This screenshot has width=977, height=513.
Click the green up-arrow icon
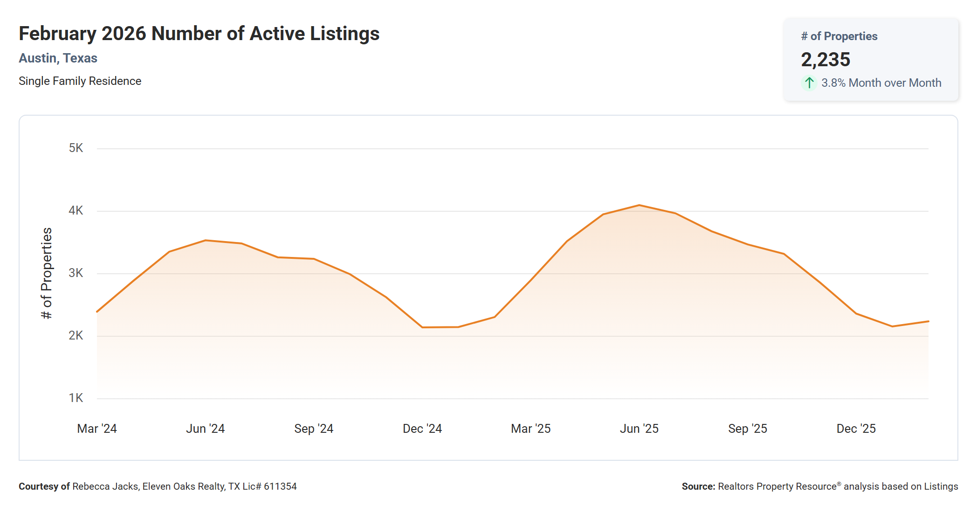tap(809, 83)
